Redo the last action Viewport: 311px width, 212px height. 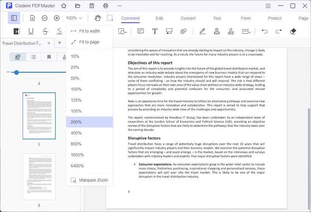[x=279, y=31]
